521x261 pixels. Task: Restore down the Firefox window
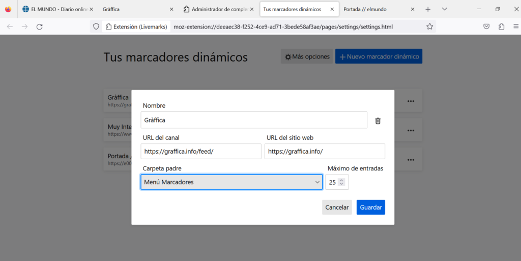tap(498, 9)
